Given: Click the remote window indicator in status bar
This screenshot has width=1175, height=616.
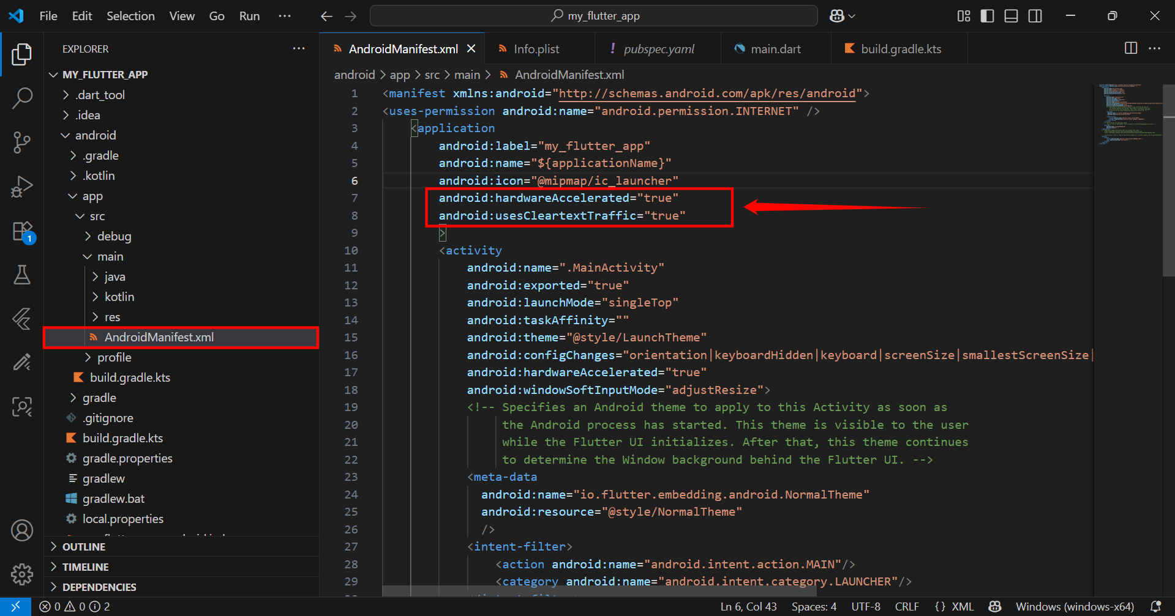Looking at the screenshot, I should (15, 606).
